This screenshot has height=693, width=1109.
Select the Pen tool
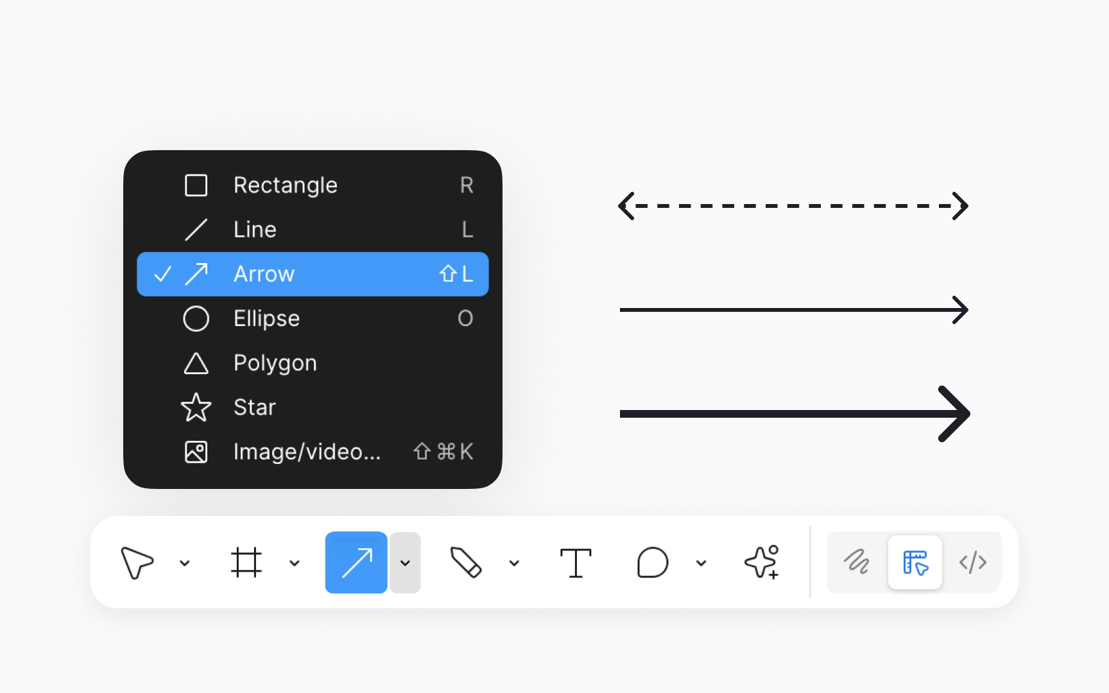pos(466,563)
